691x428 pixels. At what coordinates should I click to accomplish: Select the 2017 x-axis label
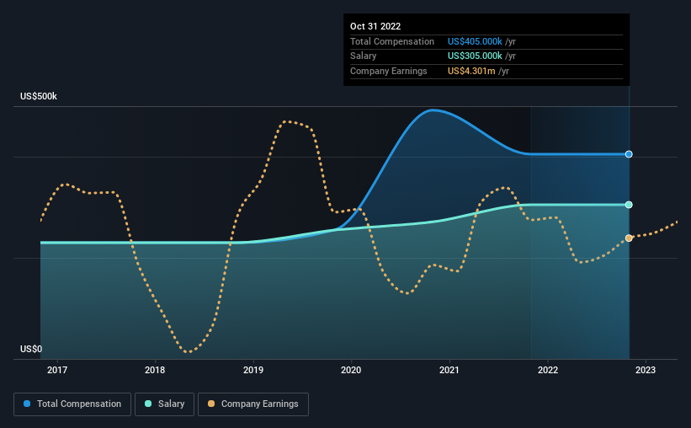(x=57, y=370)
